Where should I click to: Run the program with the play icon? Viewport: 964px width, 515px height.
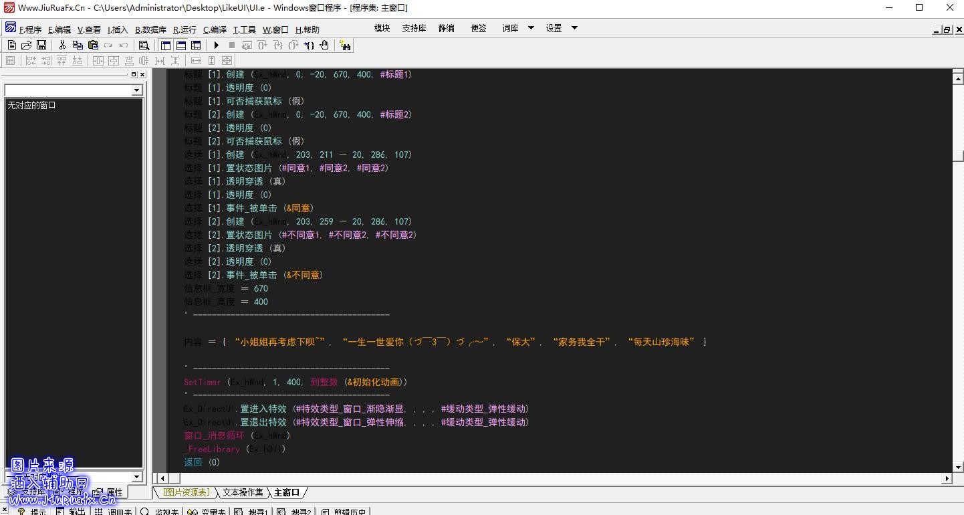pyautogui.click(x=216, y=45)
